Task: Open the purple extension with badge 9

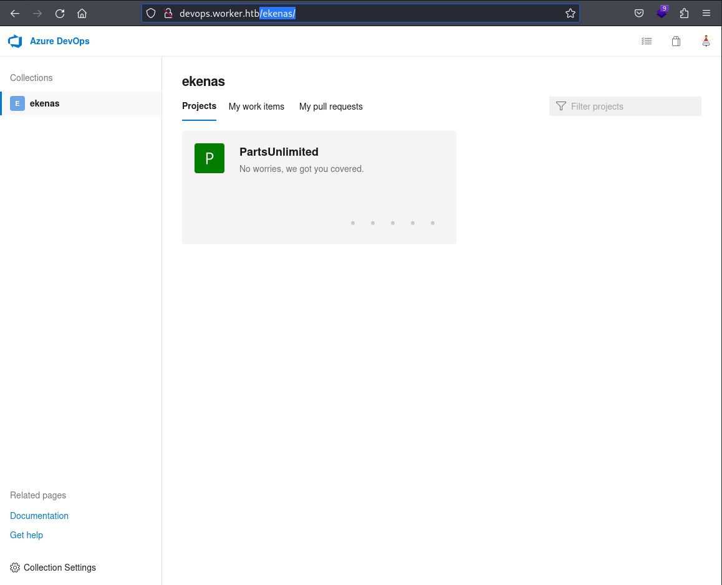Action: click(662, 12)
